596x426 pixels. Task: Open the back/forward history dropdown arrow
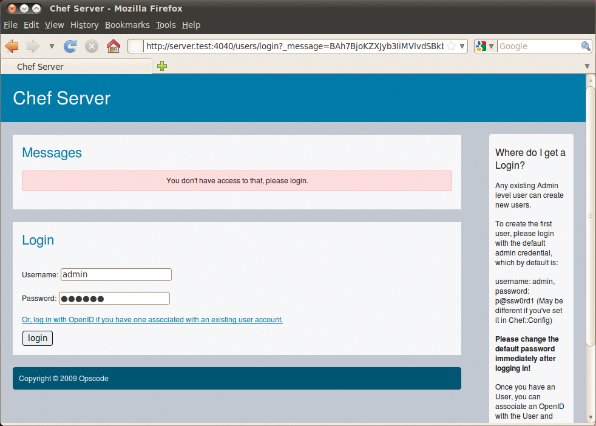(x=52, y=46)
